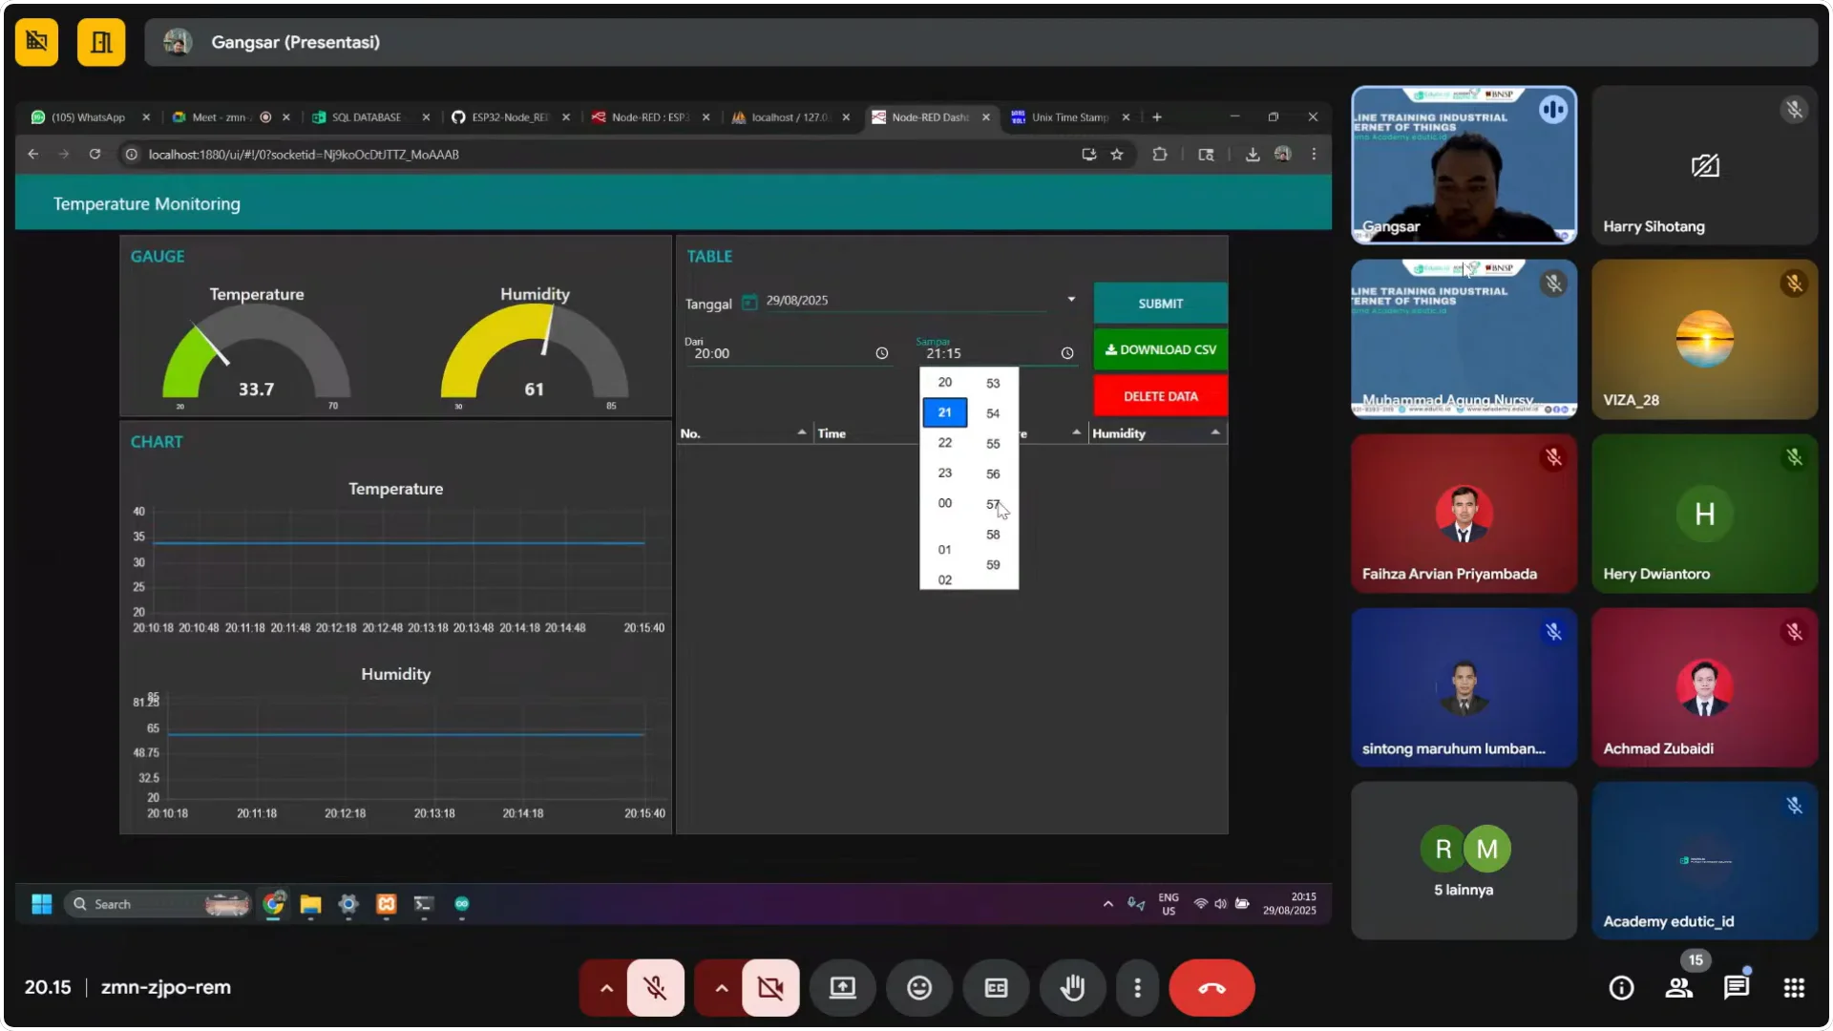Select minute 59 in time picker
1833x1031 pixels.
pos(993,565)
